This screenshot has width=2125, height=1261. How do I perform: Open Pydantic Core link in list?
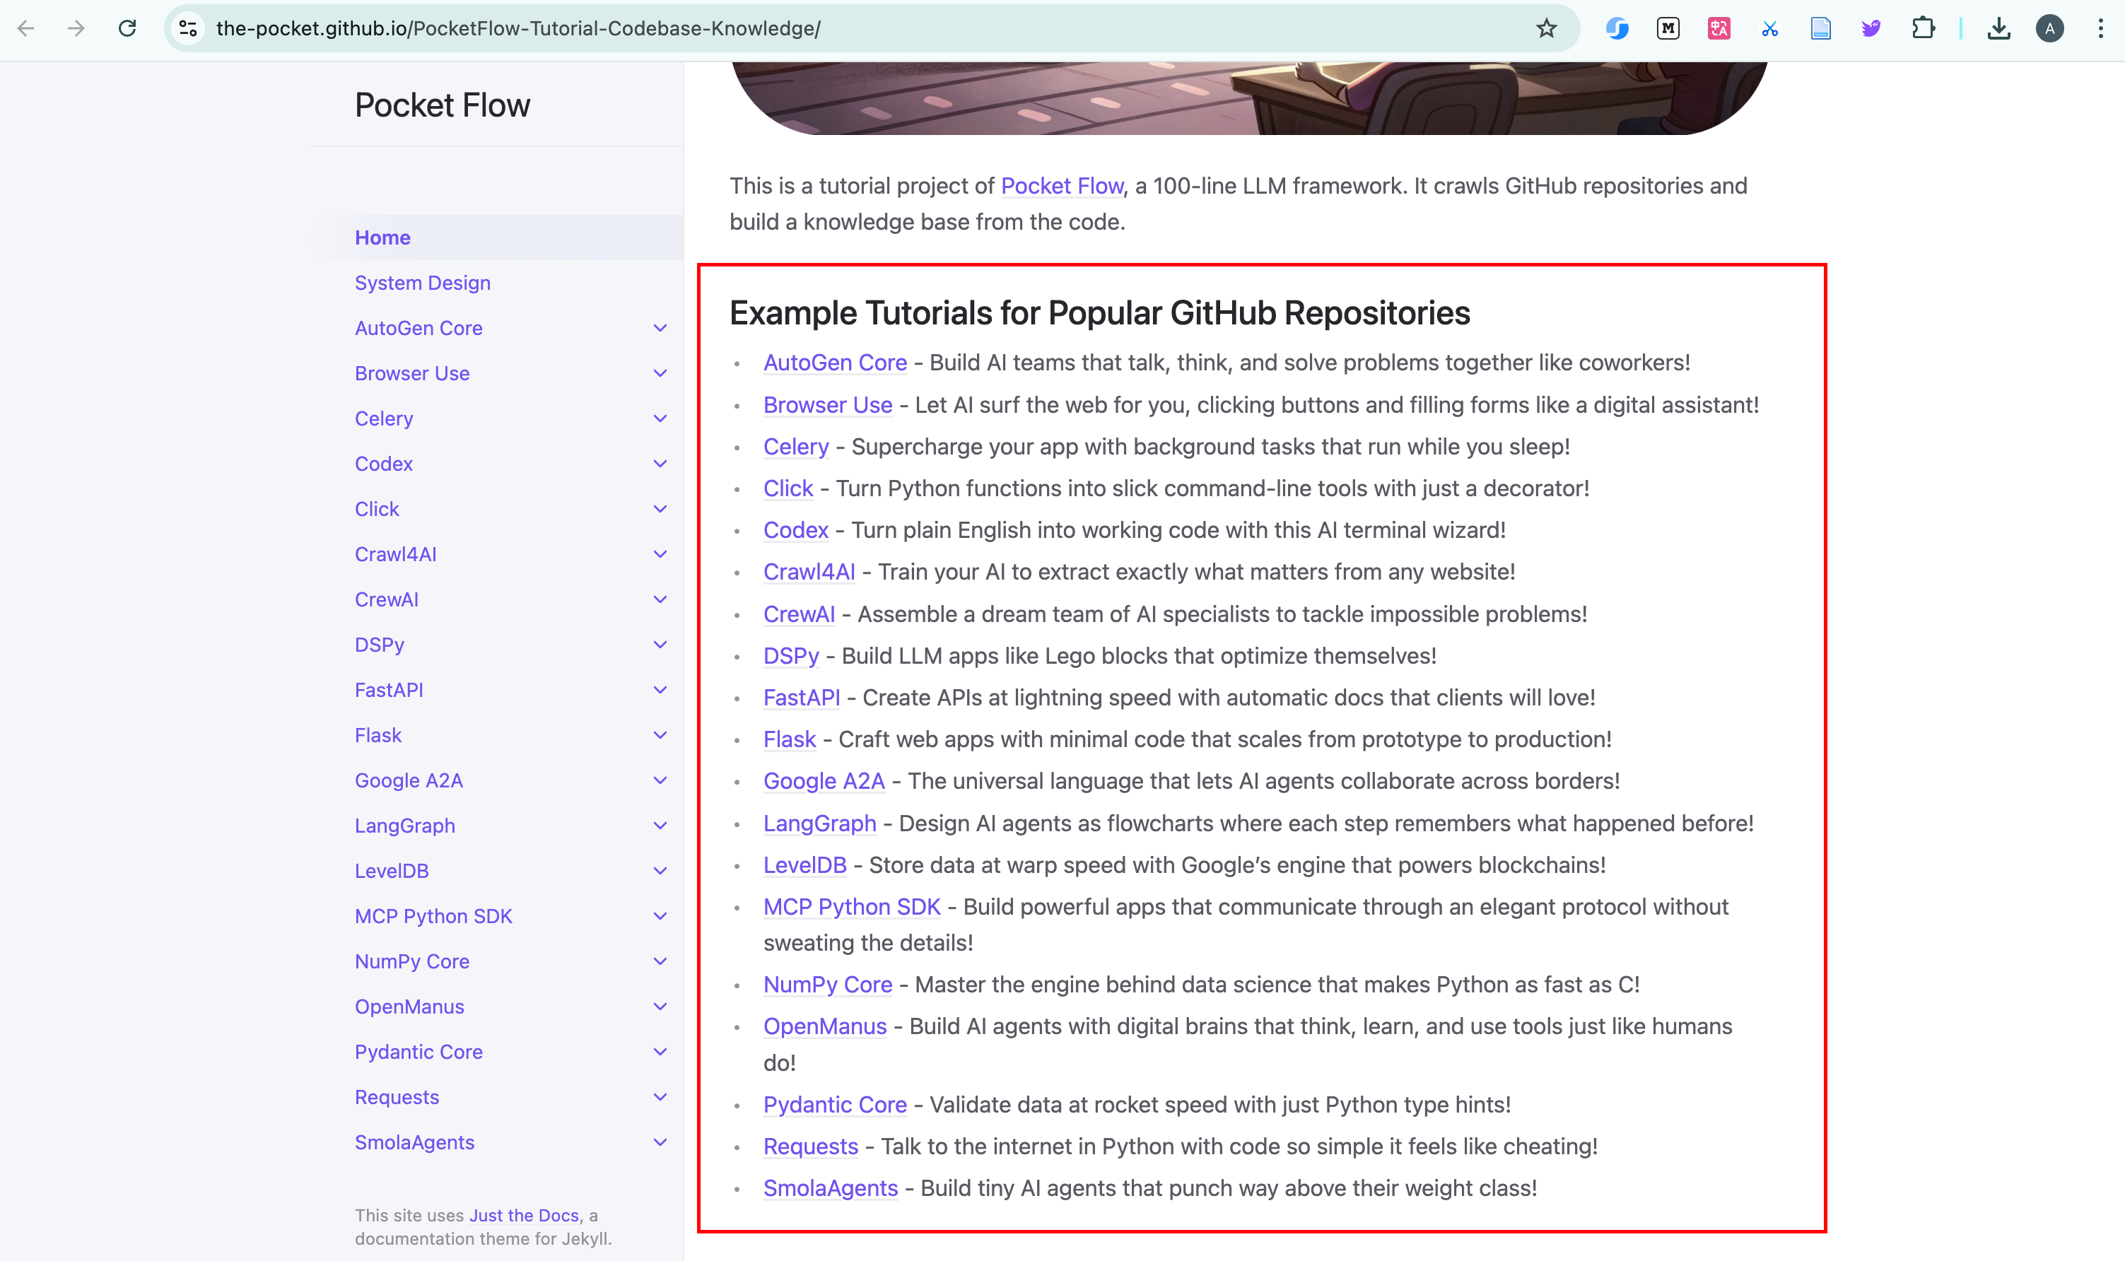[x=835, y=1105]
